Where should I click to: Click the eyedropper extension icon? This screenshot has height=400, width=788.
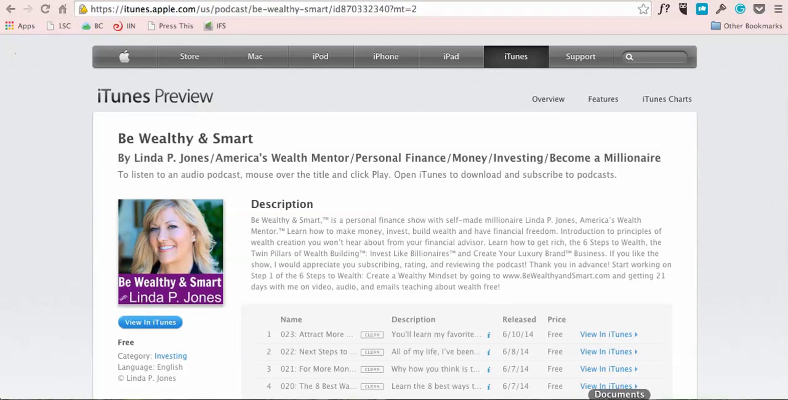coord(721,9)
